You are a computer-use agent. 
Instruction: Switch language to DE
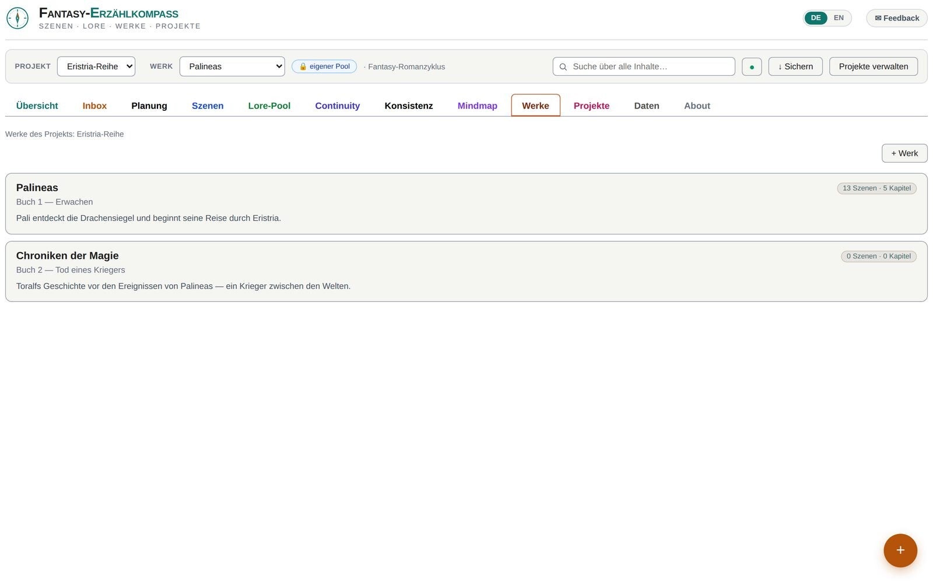tap(816, 18)
